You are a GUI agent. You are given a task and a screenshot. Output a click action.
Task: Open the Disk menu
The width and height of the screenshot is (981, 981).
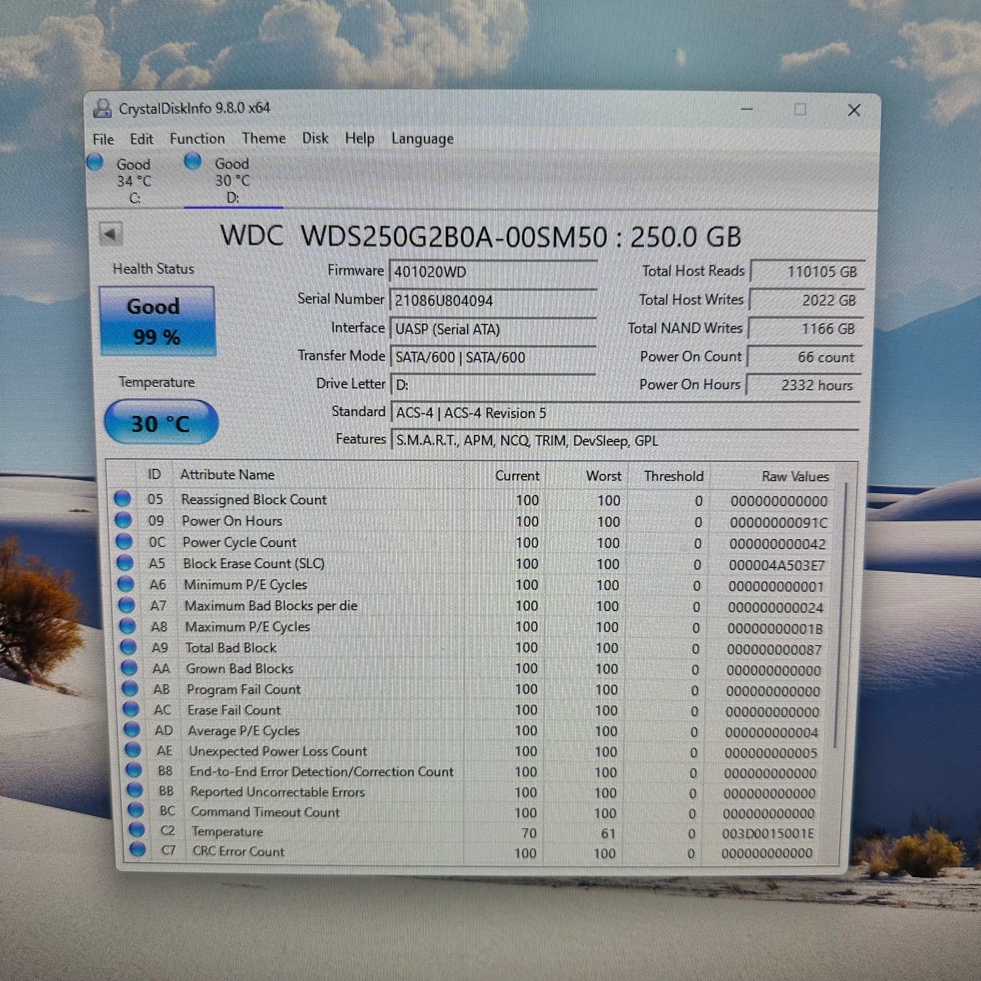coord(315,138)
